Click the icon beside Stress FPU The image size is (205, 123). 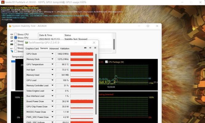coord(12,38)
